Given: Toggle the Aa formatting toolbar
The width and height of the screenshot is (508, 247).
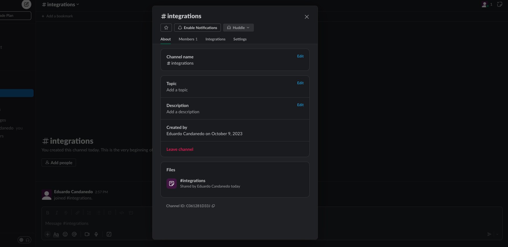Looking at the screenshot, I should coord(56,234).
